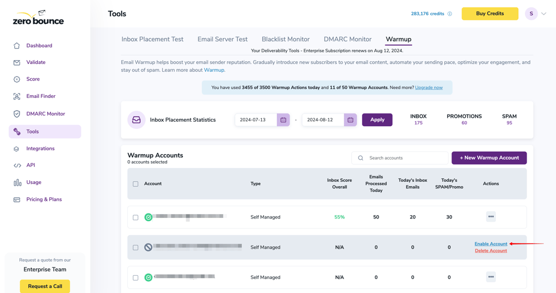Click the DMARC Monitor shield icon
This screenshot has width=556, height=293.
click(17, 114)
